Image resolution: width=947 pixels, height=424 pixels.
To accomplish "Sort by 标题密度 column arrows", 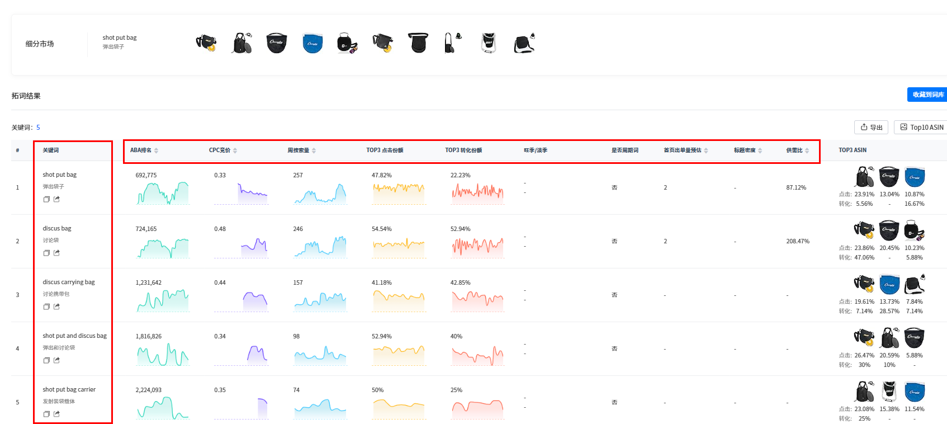I will point(760,150).
